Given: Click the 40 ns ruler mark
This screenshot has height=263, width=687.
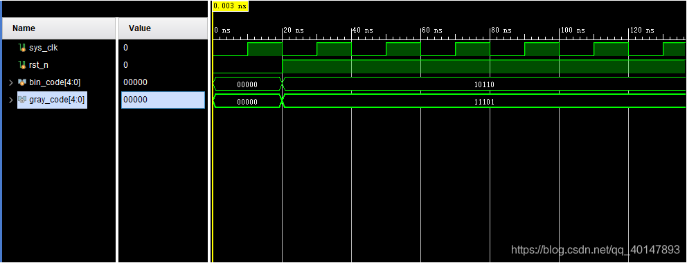Looking at the screenshot, I should 363,30.
